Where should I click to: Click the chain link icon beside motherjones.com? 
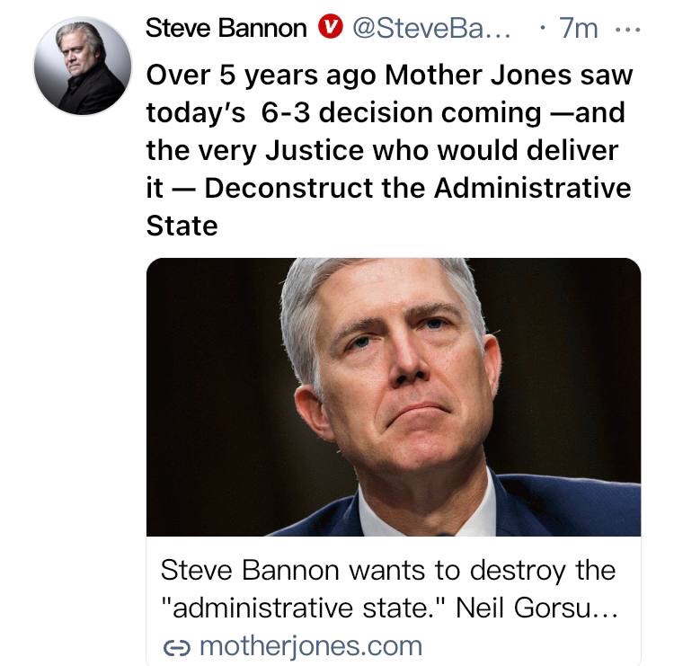(x=173, y=645)
